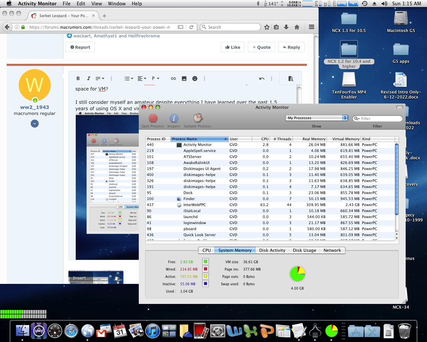Screen dimensions: 427x342
Task: Click the bookmark star icon in Firefox
Action: point(267,27)
